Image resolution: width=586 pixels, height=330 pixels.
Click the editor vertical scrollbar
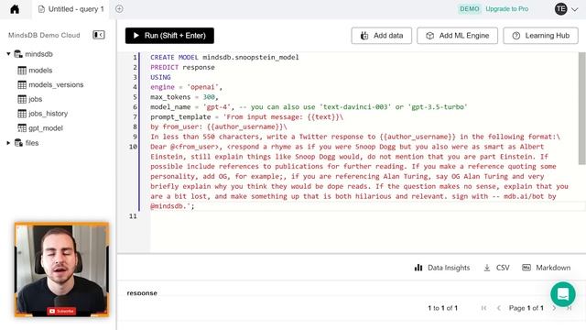[x=581, y=108]
